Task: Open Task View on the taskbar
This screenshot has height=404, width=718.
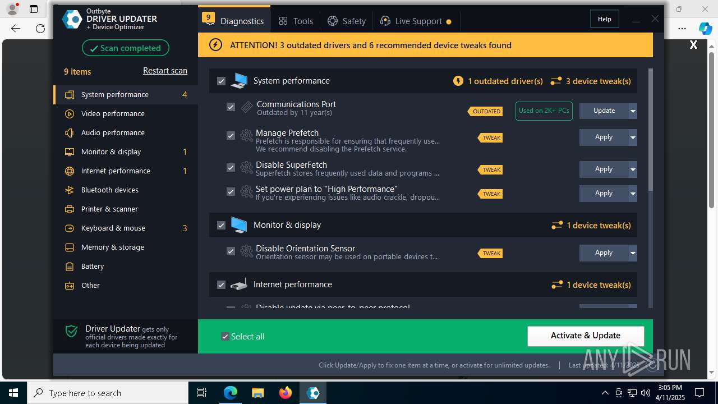Action: [x=202, y=393]
